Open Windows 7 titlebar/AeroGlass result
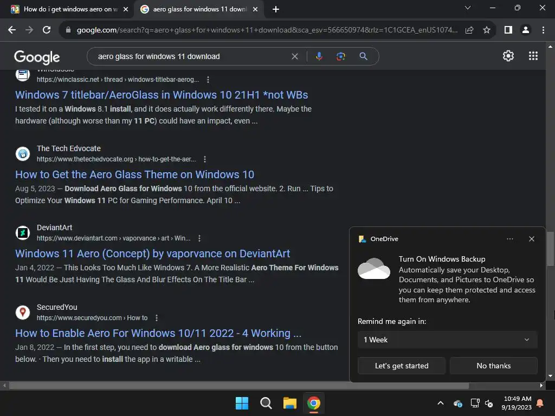Screen dimensions: 555x416 click(x=162, y=95)
